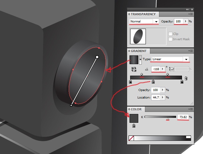The height and width of the screenshot is (154, 203).
Task: Click the K slider triangle handle
Action: click(x=168, y=119)
